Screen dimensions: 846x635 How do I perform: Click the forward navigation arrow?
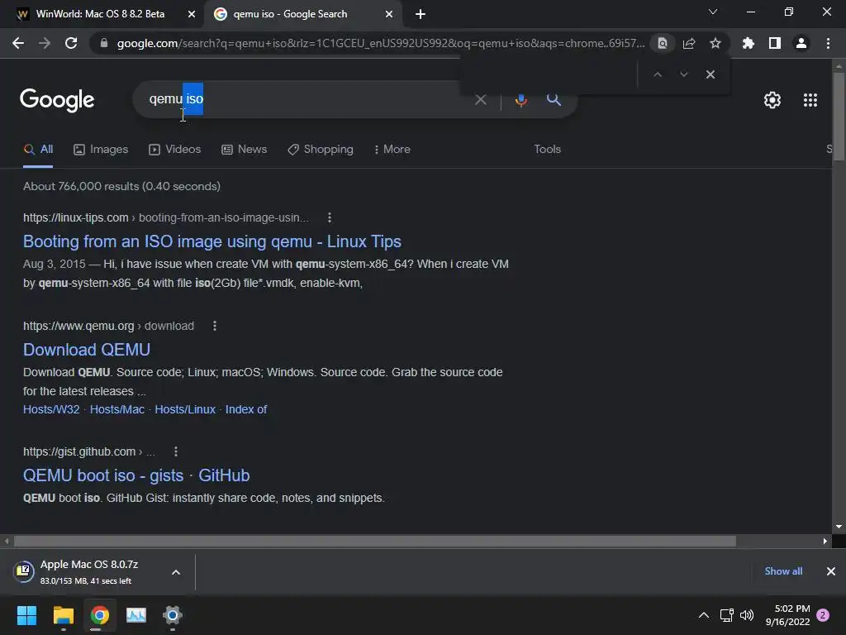[45, 43]
